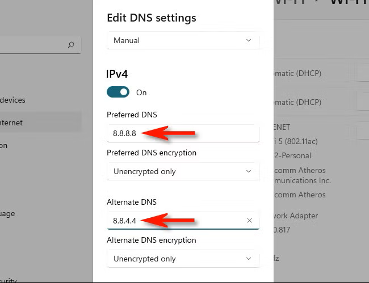Clear the Alternate DNS field with X

(250, 221)
